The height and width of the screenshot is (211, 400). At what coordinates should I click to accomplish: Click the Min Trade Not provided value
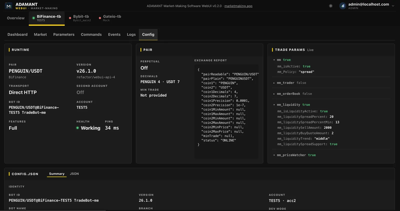tap(153, 95)
